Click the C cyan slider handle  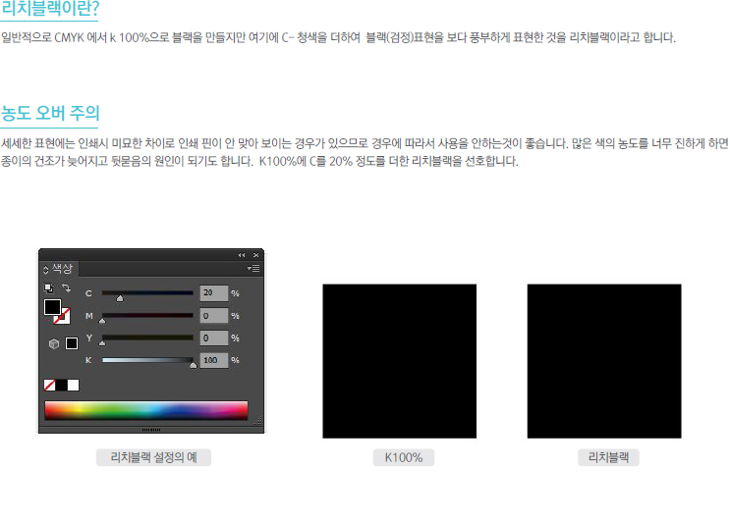(120, 296)
